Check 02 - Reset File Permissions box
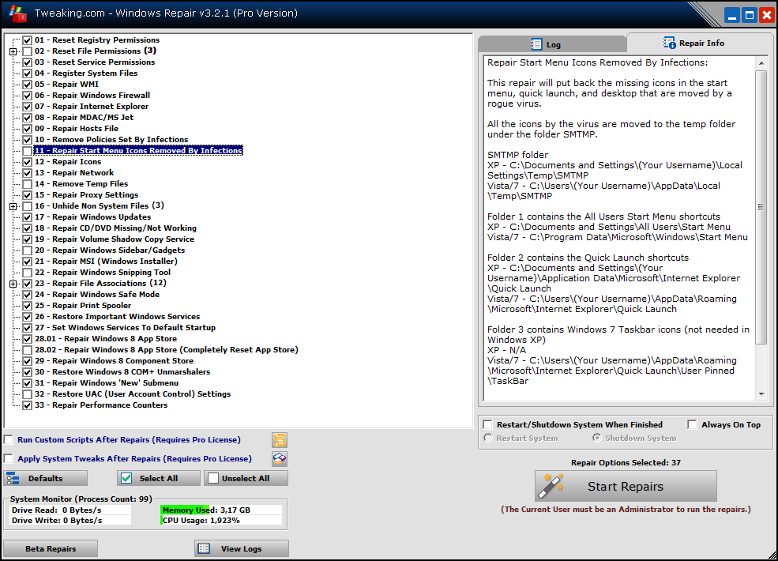 [28, 51]
